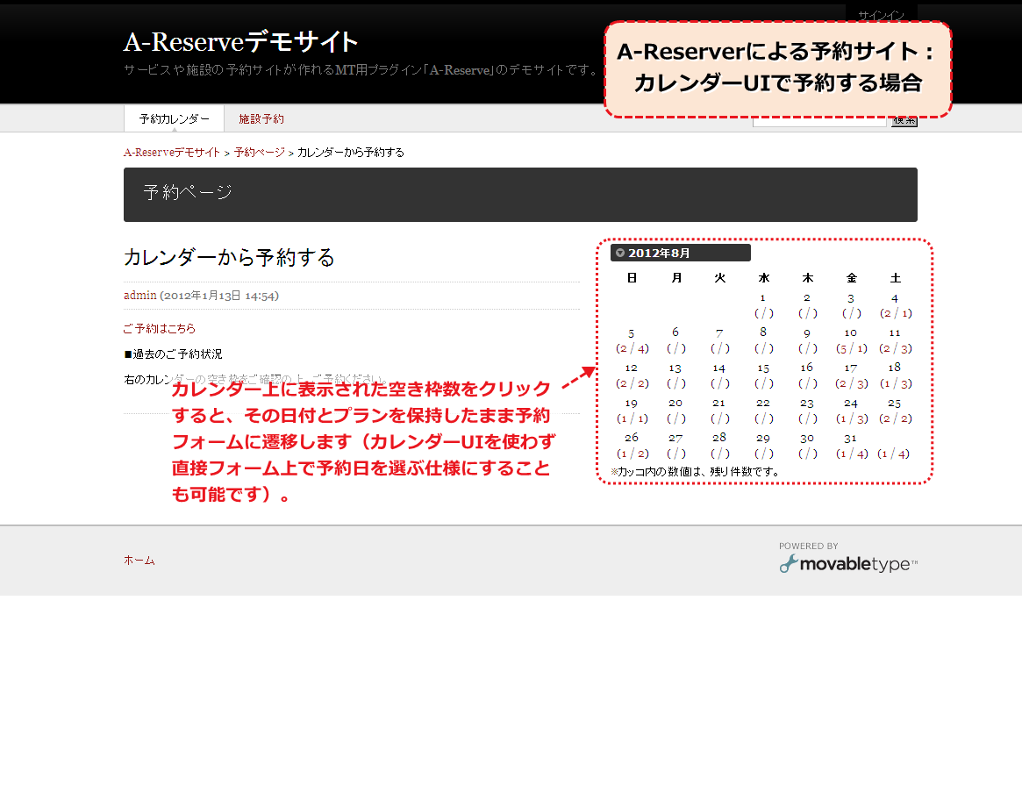Viewport: 1022px width, 786px height.
Task: Expand the 2012年8月 calendar month arrow
Action: point(620,253)
